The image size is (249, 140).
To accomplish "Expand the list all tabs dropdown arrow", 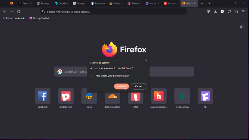I will coord(210,3).
